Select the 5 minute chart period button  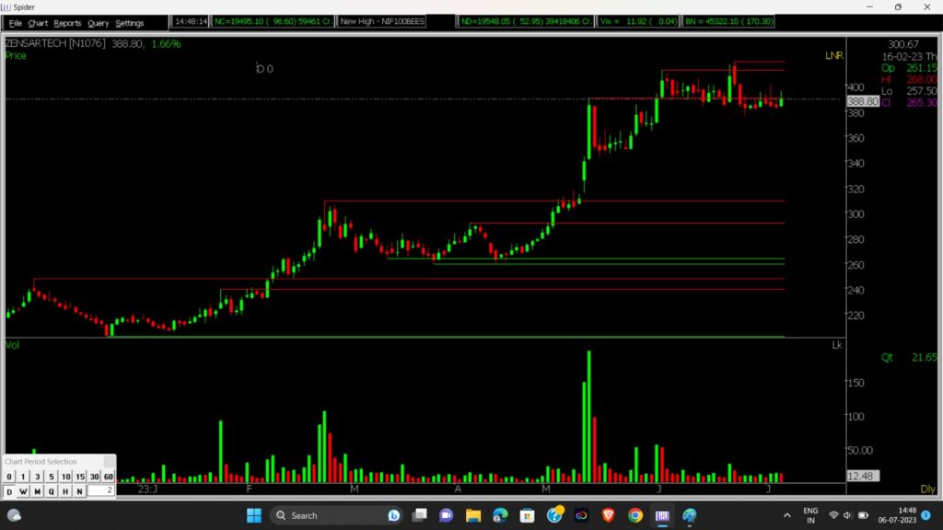click(x=52, y=477)
